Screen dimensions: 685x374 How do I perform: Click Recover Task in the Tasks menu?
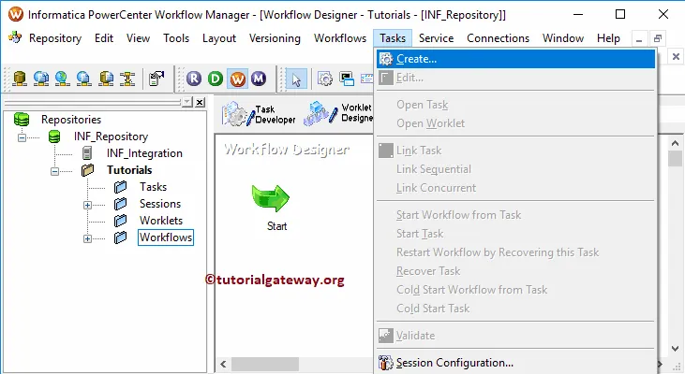point(516,271)
